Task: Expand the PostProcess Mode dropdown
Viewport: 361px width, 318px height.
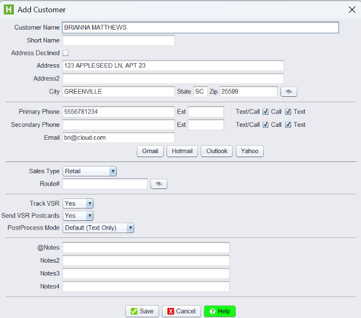Action: tap(99, 227)
